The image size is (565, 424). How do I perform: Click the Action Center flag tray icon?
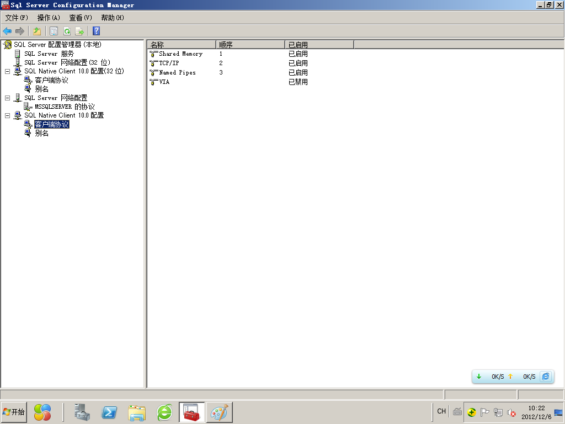tap(484, 412)
